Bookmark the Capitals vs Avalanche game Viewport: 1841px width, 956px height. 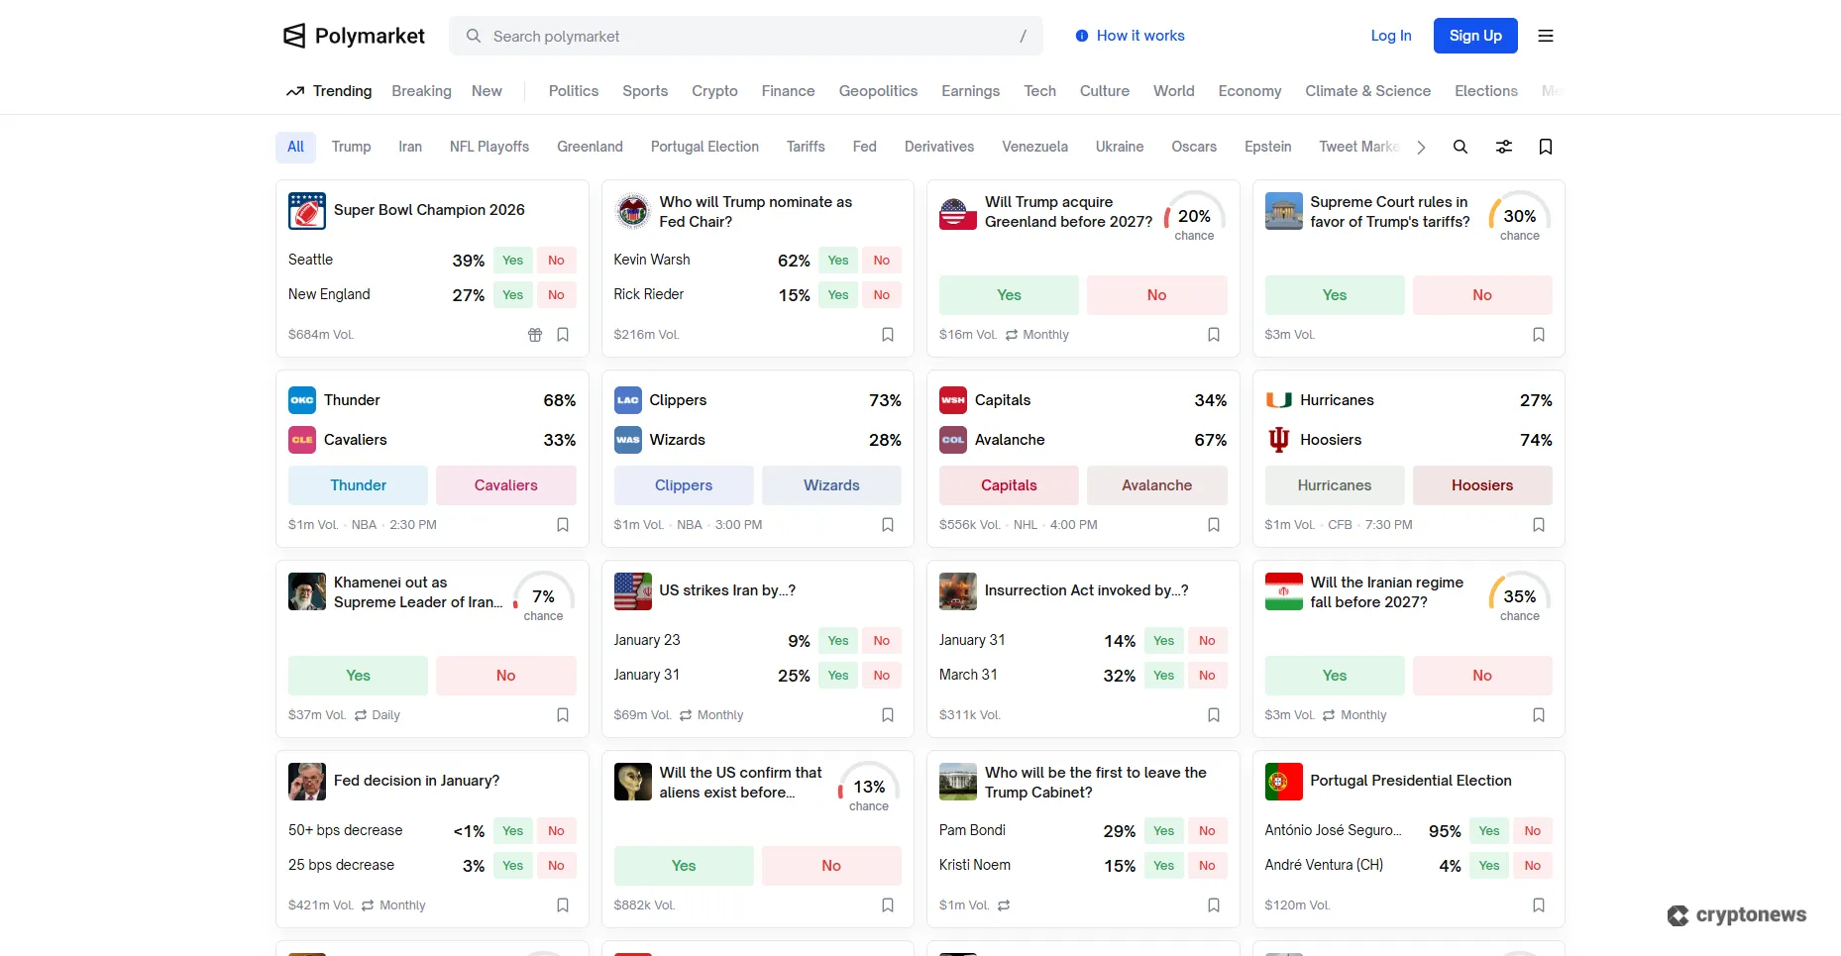(1214, 525)
